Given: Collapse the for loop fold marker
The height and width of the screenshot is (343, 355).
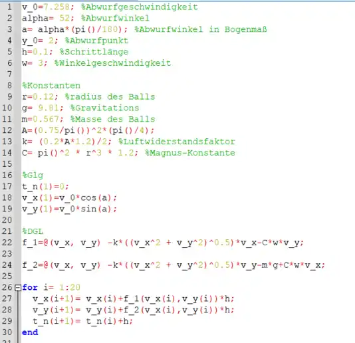Looking at the screenshot, I should point(18,288).
